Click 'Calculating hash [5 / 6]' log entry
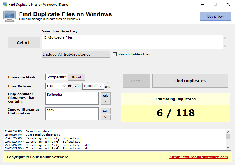This screenshot has width=235, height=165. pyautogui.click(x=43, y=142)
